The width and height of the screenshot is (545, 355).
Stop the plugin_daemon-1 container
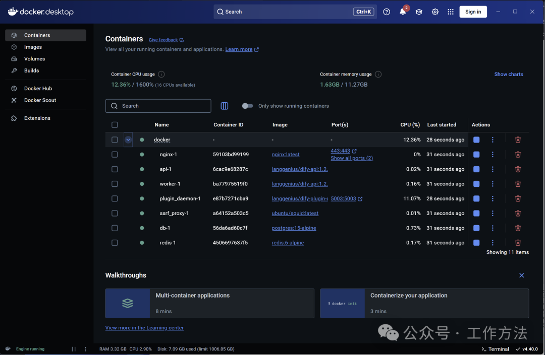click(x=476, y=198)
